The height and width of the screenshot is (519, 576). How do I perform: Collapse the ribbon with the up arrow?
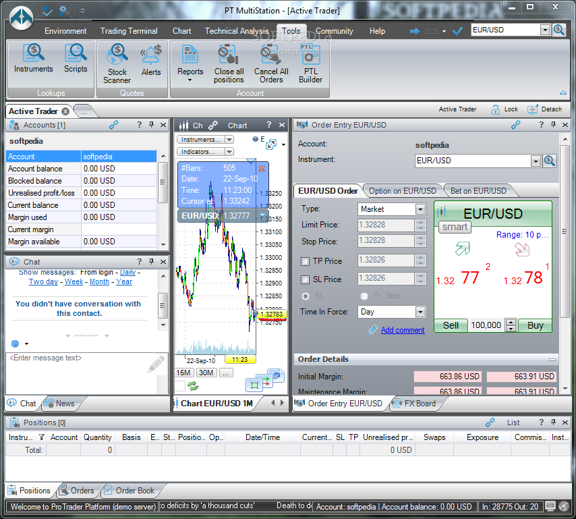point(563,92)
